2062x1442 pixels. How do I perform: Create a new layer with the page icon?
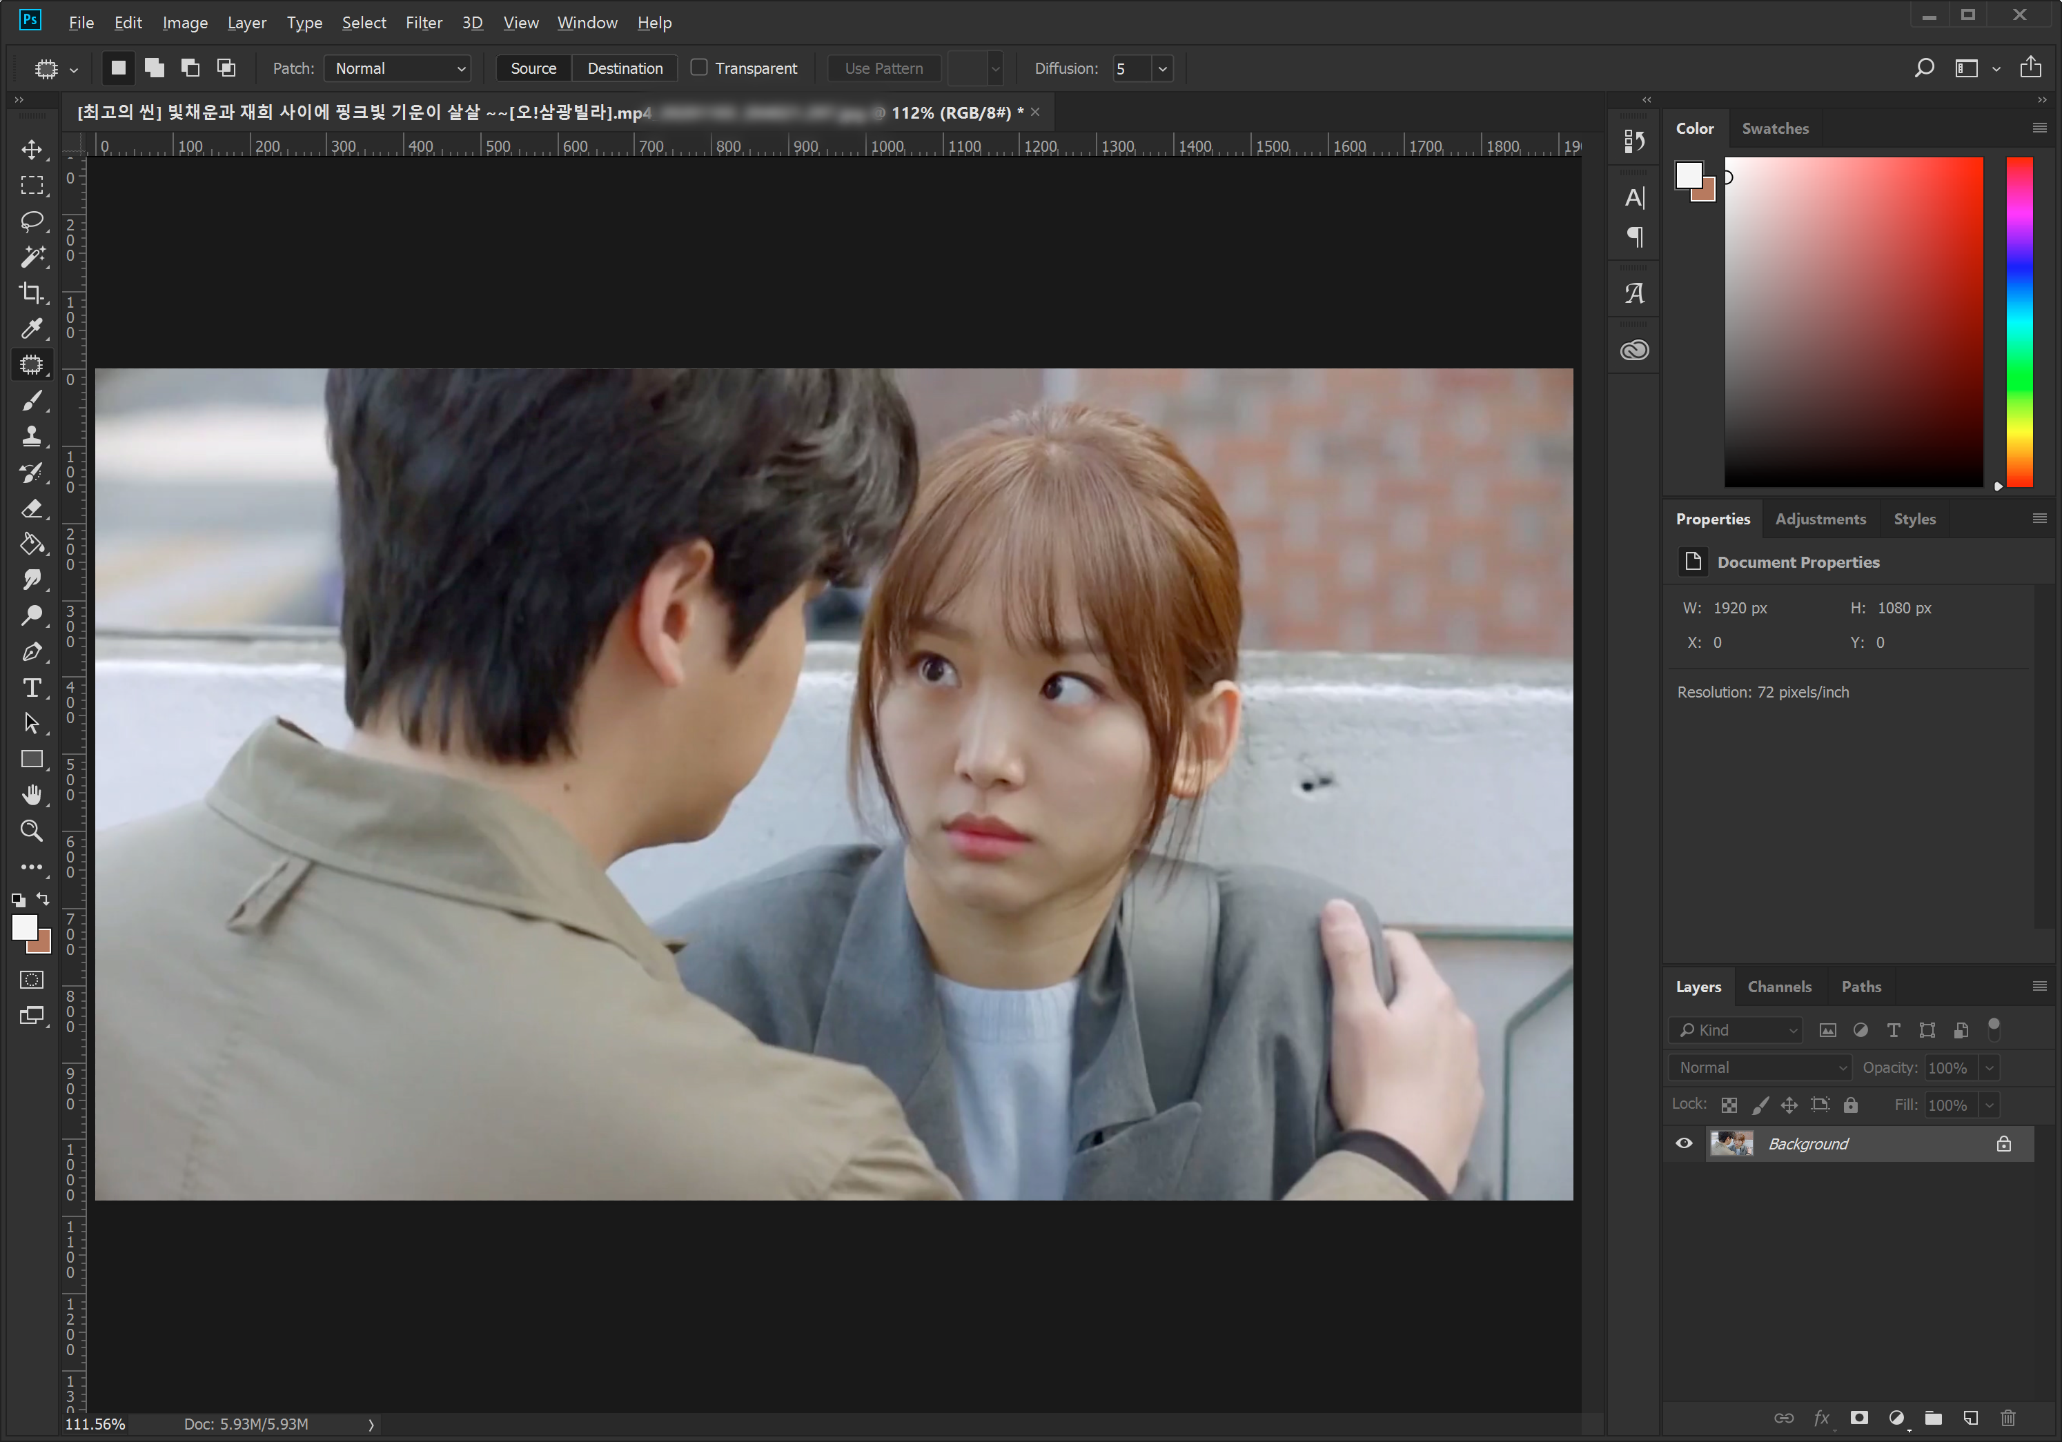point(1970,1418)
